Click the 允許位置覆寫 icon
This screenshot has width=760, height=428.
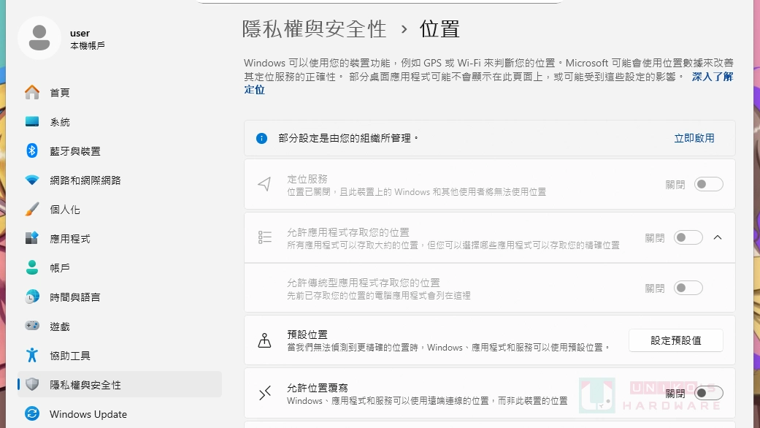tap(264, 393)
